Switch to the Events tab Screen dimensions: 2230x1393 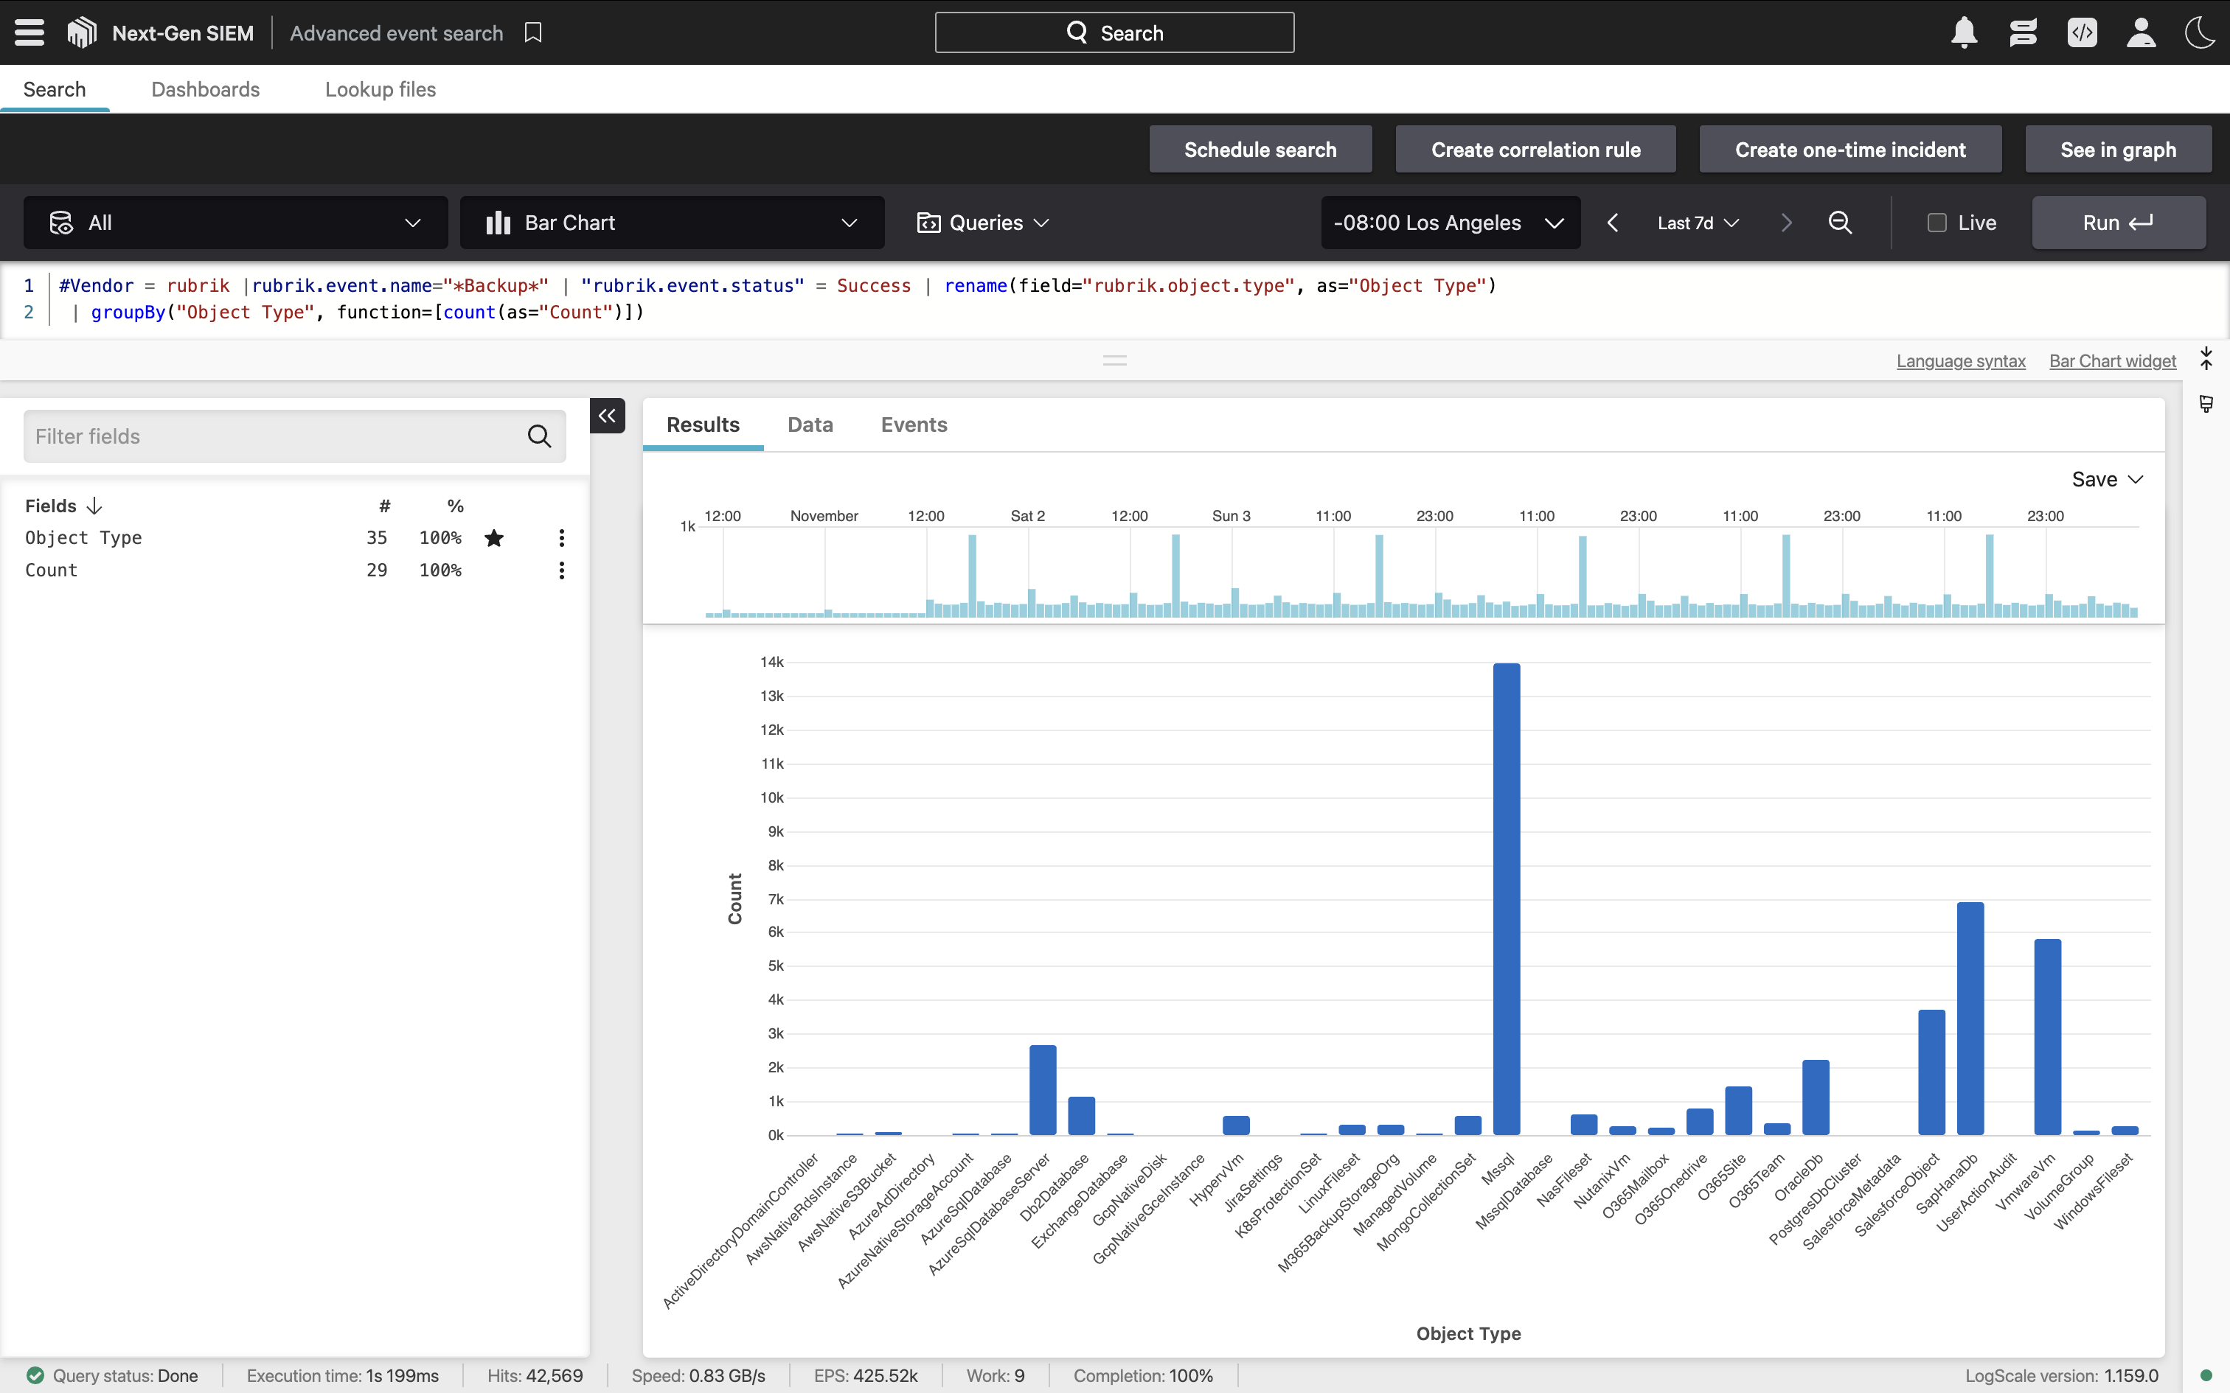(x=913, y=425)
